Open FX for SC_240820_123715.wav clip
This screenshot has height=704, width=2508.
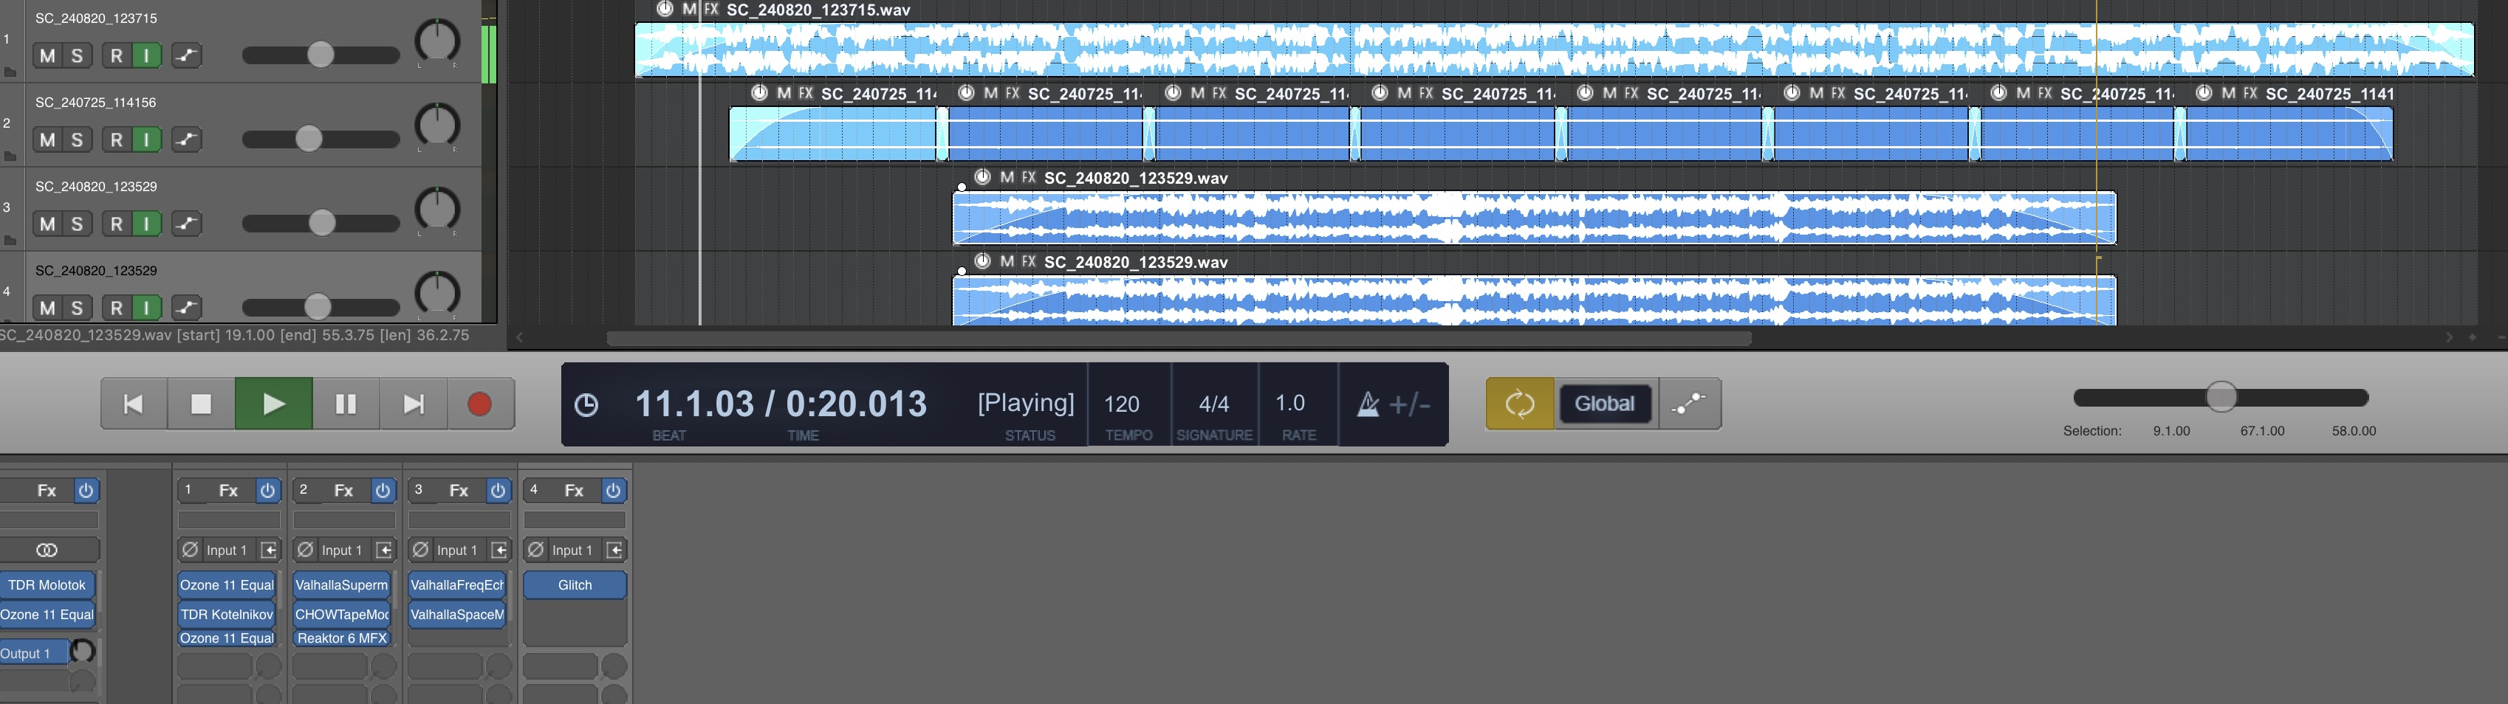pos(712,9)
